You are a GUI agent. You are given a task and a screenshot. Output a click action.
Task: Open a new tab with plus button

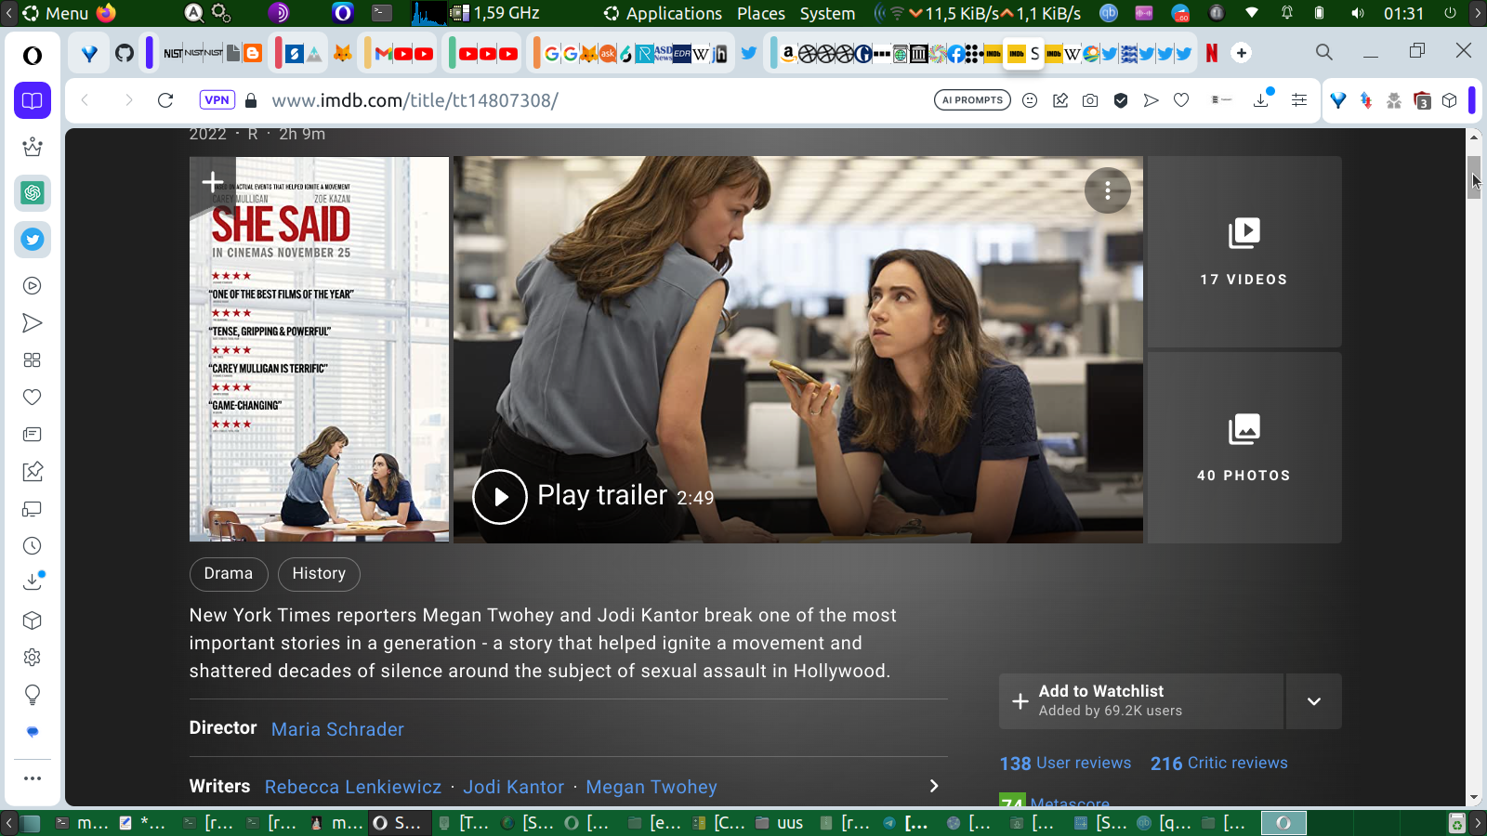pos(1242,53)
